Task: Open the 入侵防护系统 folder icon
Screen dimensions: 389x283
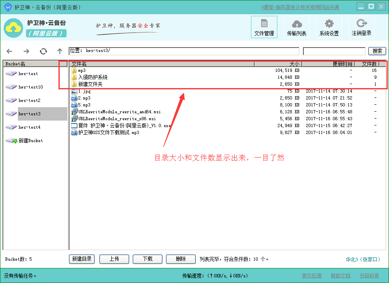Action: pyautogui.click(x=74, y=78)
